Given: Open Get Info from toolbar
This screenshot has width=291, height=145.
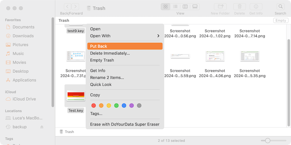Looking at the screenshot, I should click(x=256, y=7).
